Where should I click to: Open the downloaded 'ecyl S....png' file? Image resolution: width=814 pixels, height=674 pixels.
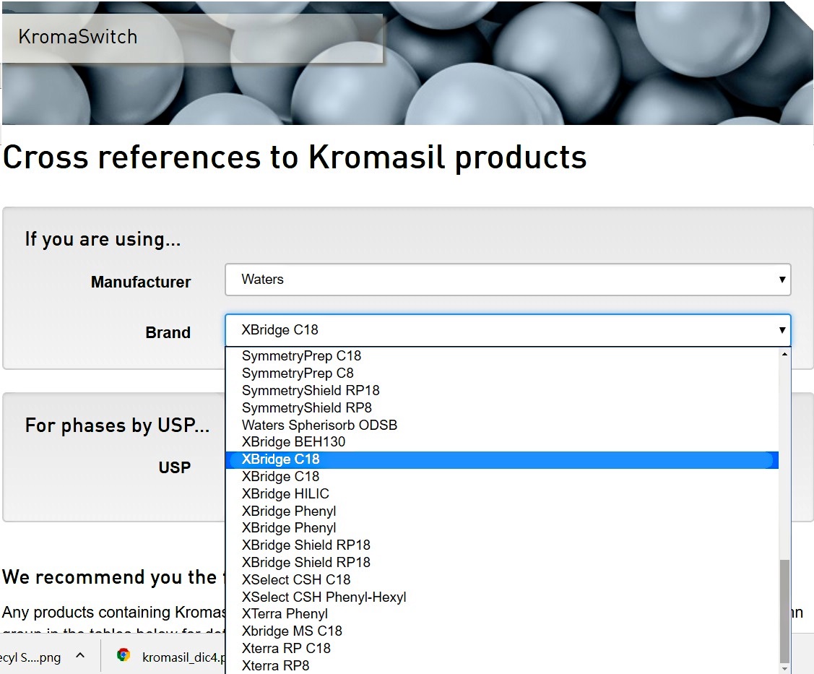(30, 658)
